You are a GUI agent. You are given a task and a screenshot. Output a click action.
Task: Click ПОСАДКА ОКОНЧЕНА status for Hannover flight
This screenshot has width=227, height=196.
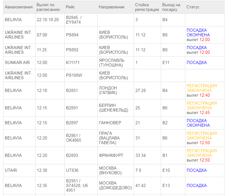198,123
